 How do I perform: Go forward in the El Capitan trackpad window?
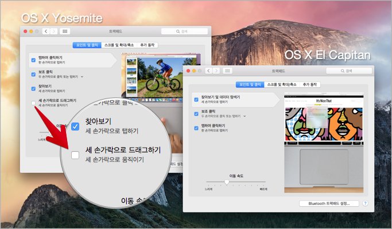pyautogui.click(x=216, y=71)
